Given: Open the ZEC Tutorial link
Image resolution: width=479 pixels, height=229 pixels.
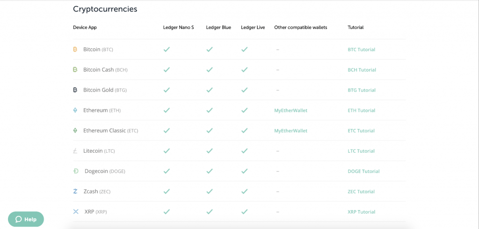Looking at the screenshot, I should (361, 192).
